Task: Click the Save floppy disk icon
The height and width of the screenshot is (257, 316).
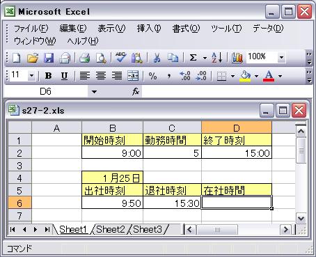Action: pyautogui.click(x=49, y=58)
